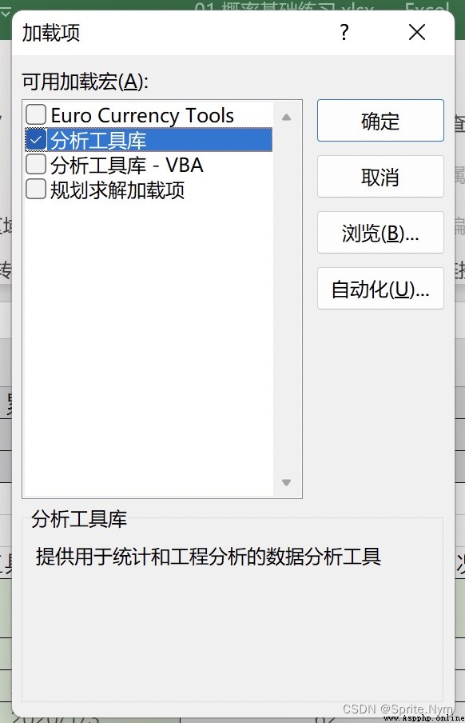Uncheck the 分析工具库 checkbox
Screen dimensions: 465x723
pyautogui.click(x=35, y=140)
